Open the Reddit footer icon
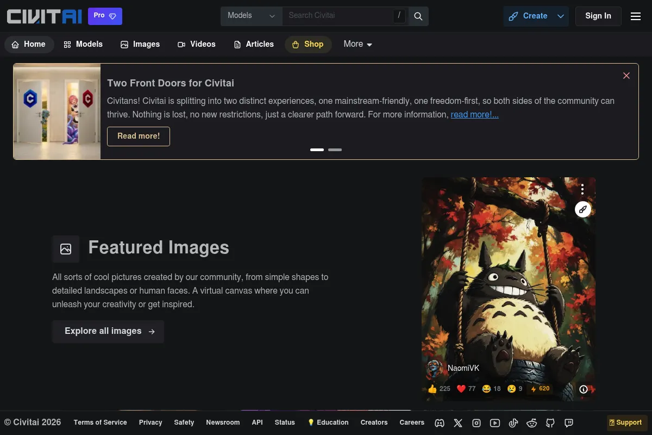 click(x=532, y=422)
